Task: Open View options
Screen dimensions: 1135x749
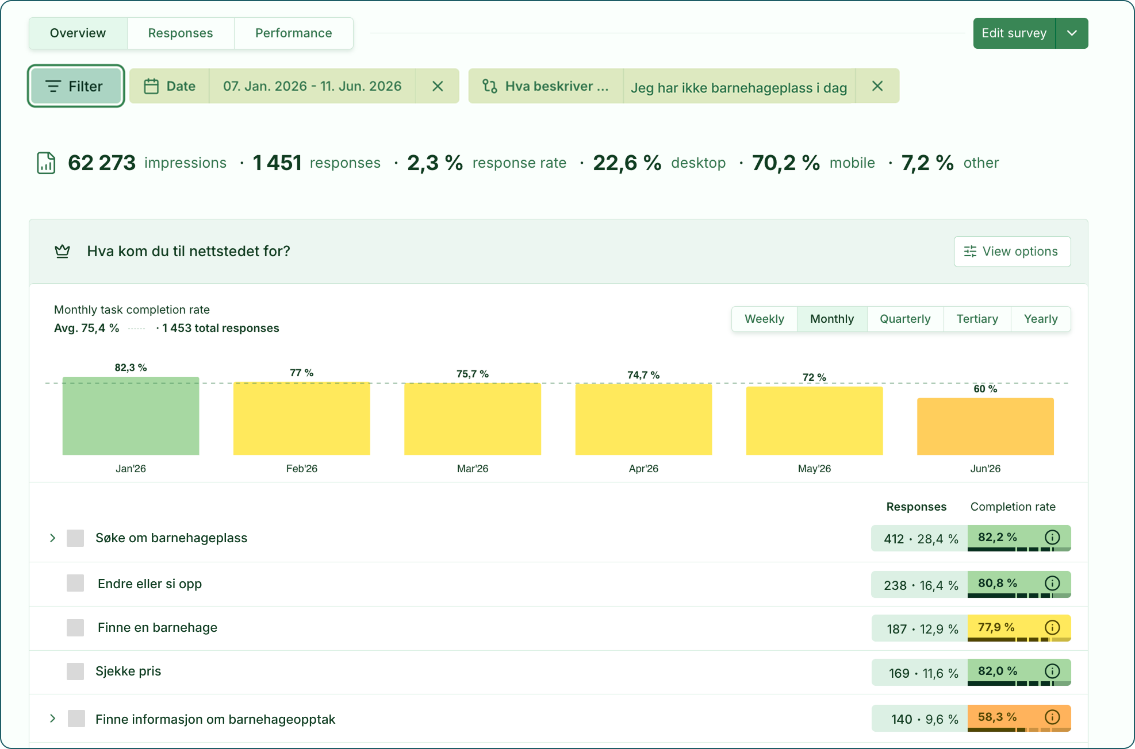Action: point(1012,252)
